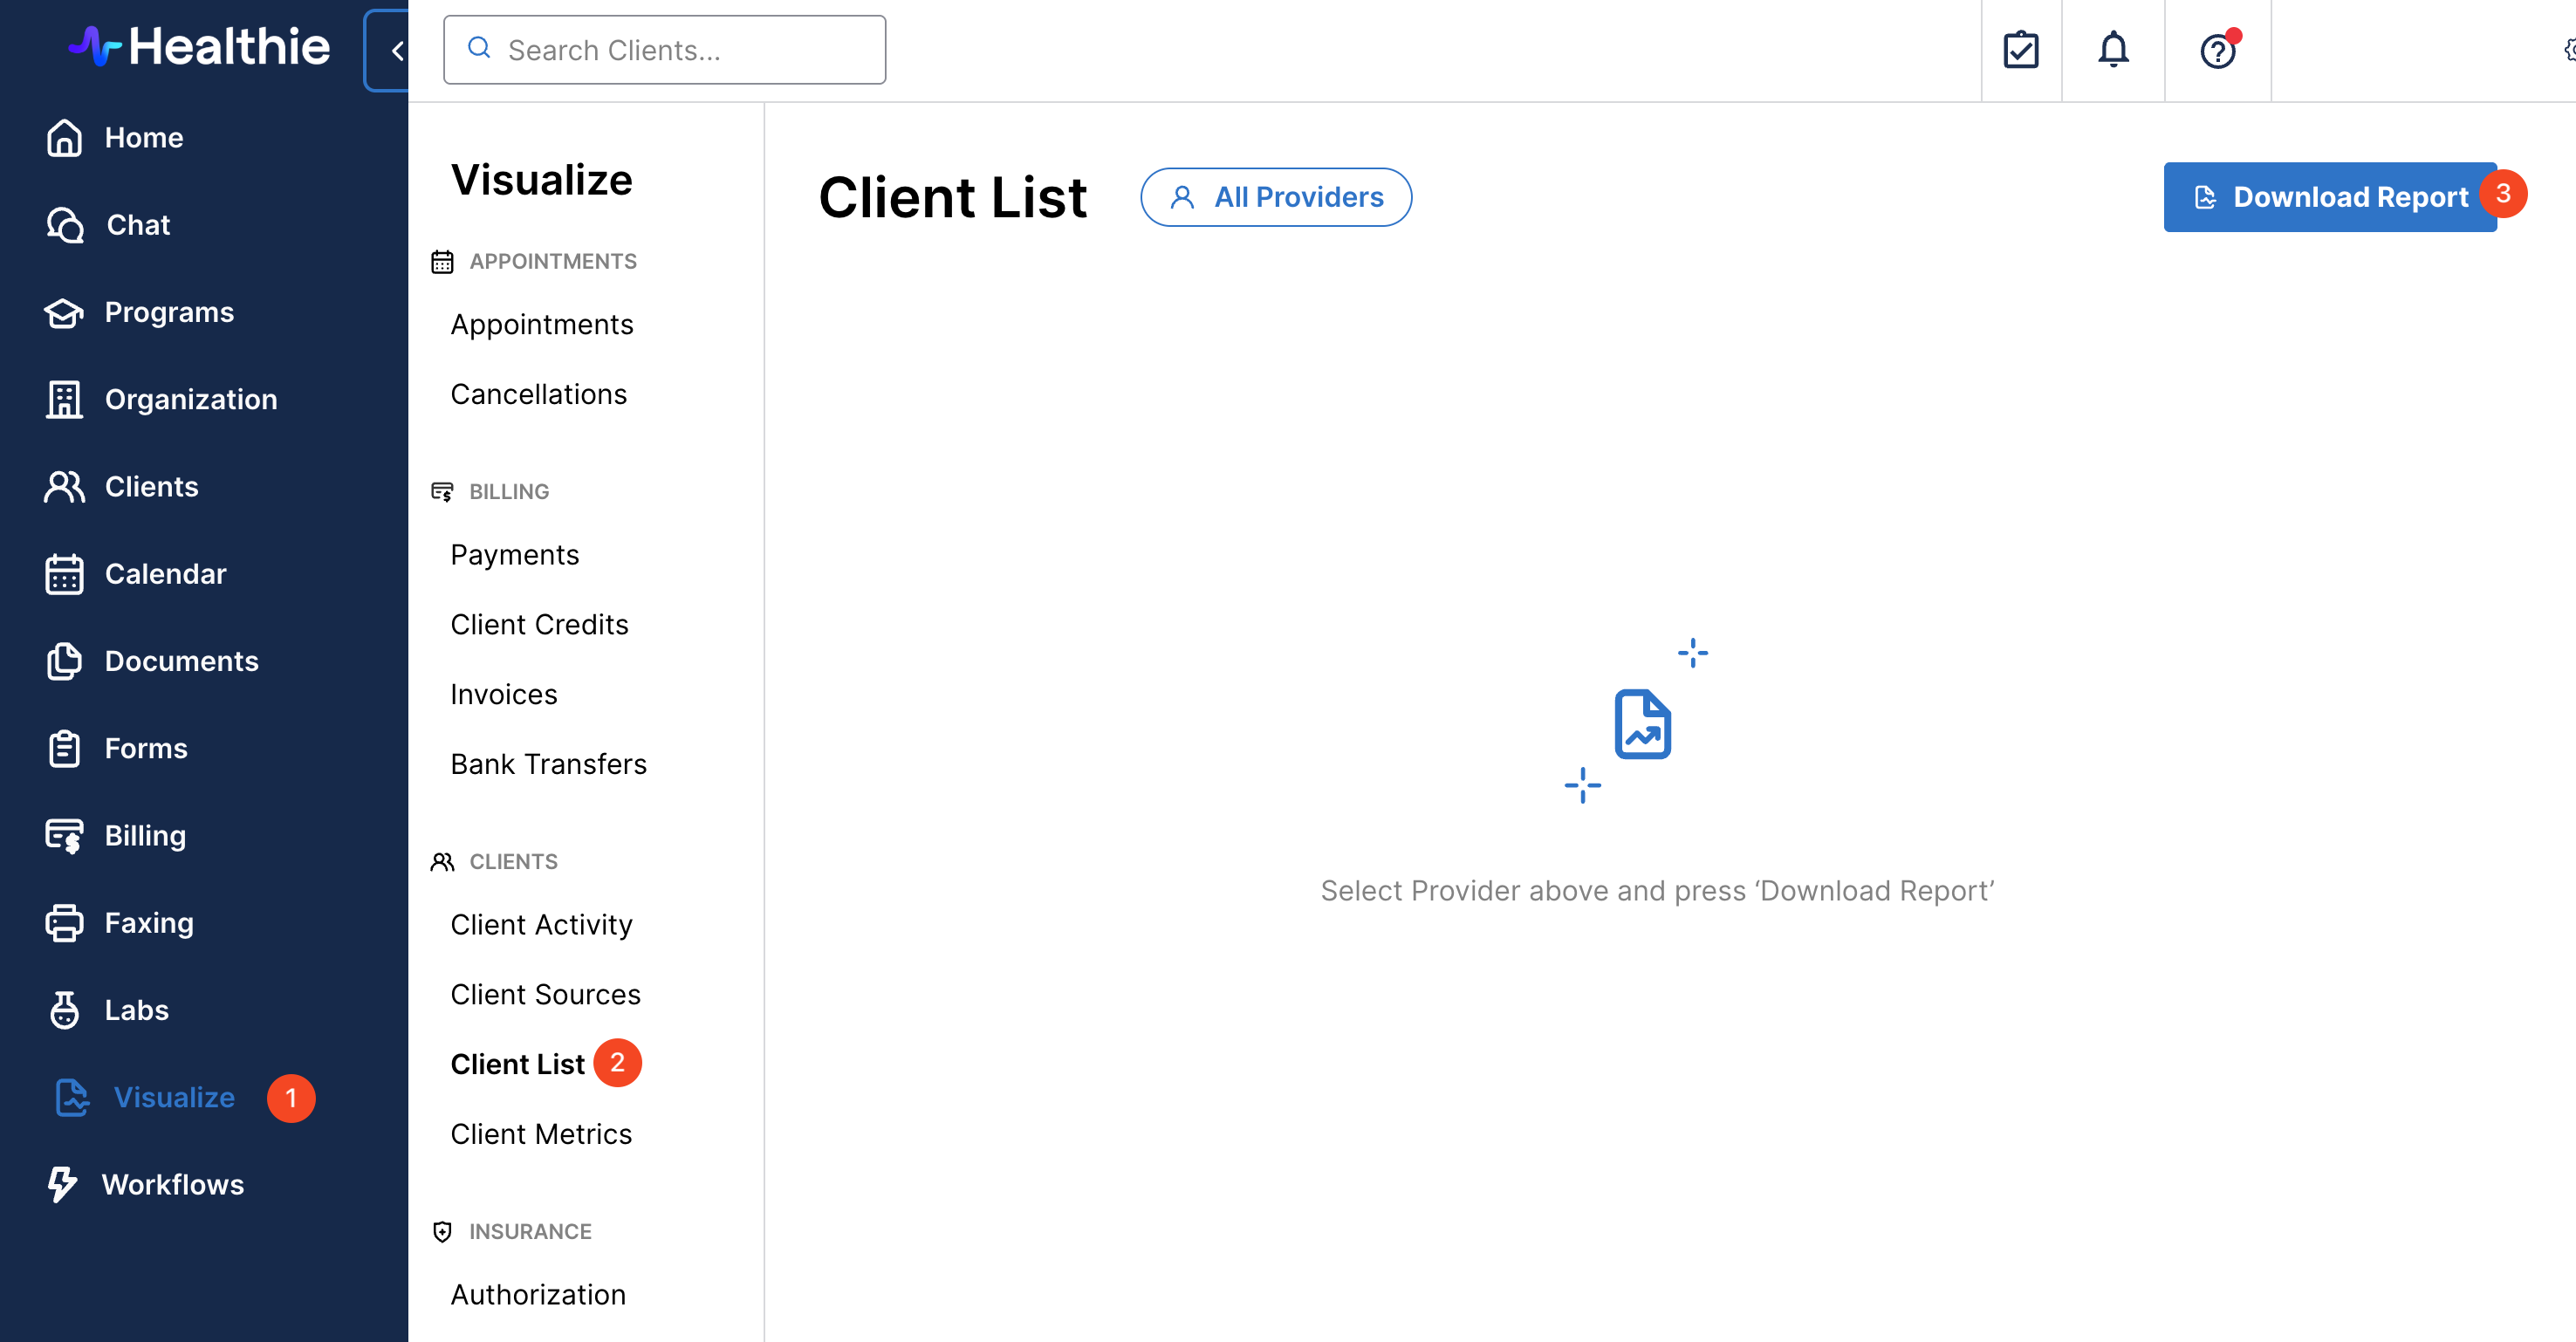This screenshot has width=2576, height=1342.
Task: Open the Cancellations report
Action: 538,394
